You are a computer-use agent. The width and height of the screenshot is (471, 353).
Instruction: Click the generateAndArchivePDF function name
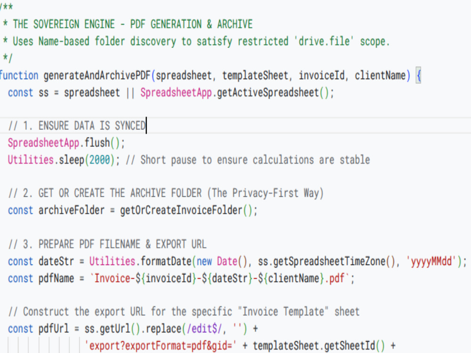tap(97, 76)
